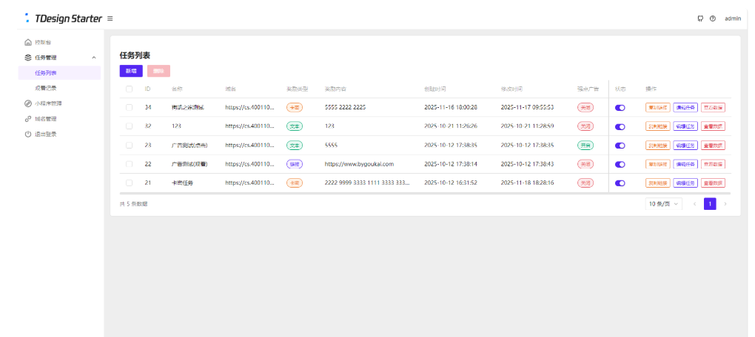Toggle status switch for task ID 34
755x337 pixels.
point(620,108)
